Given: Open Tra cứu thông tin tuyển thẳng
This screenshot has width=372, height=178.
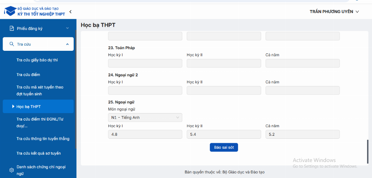Looking at the screenshot, I should [43, 139].
